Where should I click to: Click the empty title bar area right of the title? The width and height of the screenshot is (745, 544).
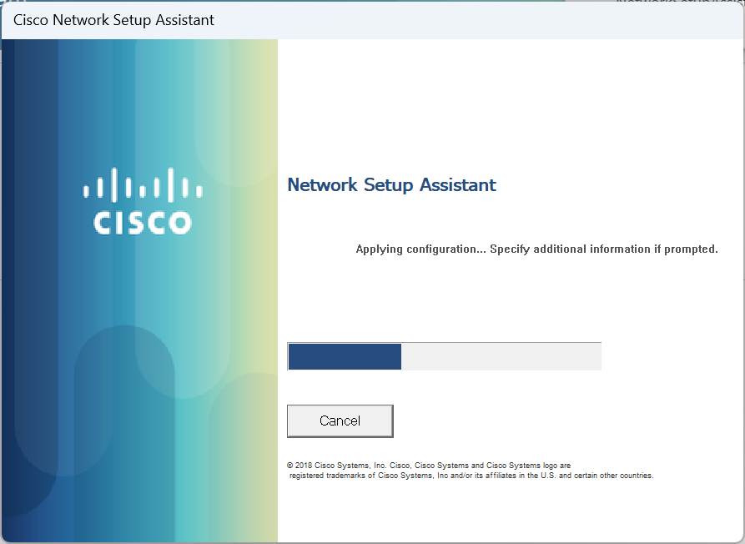476,20
